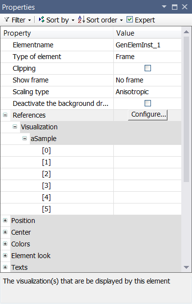
Task: Select the Scaling type property label
Action: 31,92
